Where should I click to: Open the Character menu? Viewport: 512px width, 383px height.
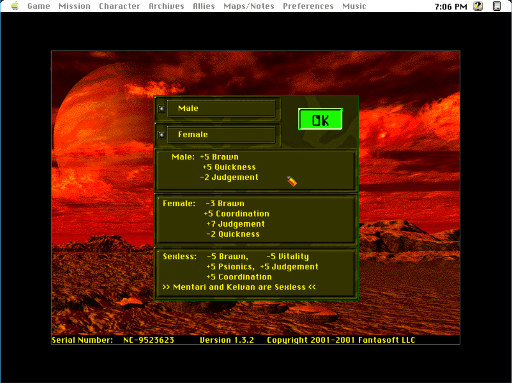[120, 6]
